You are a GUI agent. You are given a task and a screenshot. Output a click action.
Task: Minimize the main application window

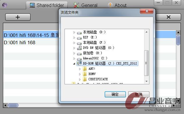(158, 3)
